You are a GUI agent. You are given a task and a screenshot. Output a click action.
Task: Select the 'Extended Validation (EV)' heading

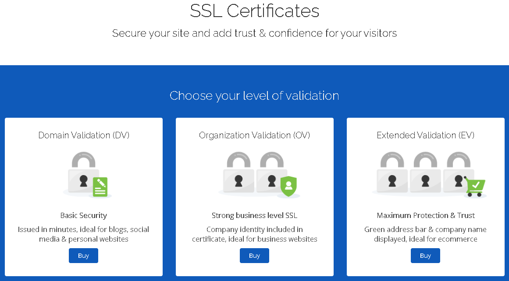[x=426, y=135]
